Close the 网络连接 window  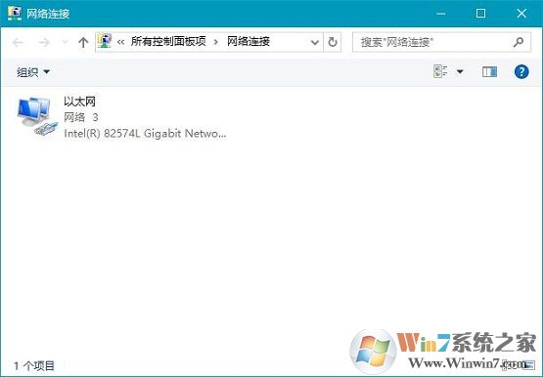[521, 14]
